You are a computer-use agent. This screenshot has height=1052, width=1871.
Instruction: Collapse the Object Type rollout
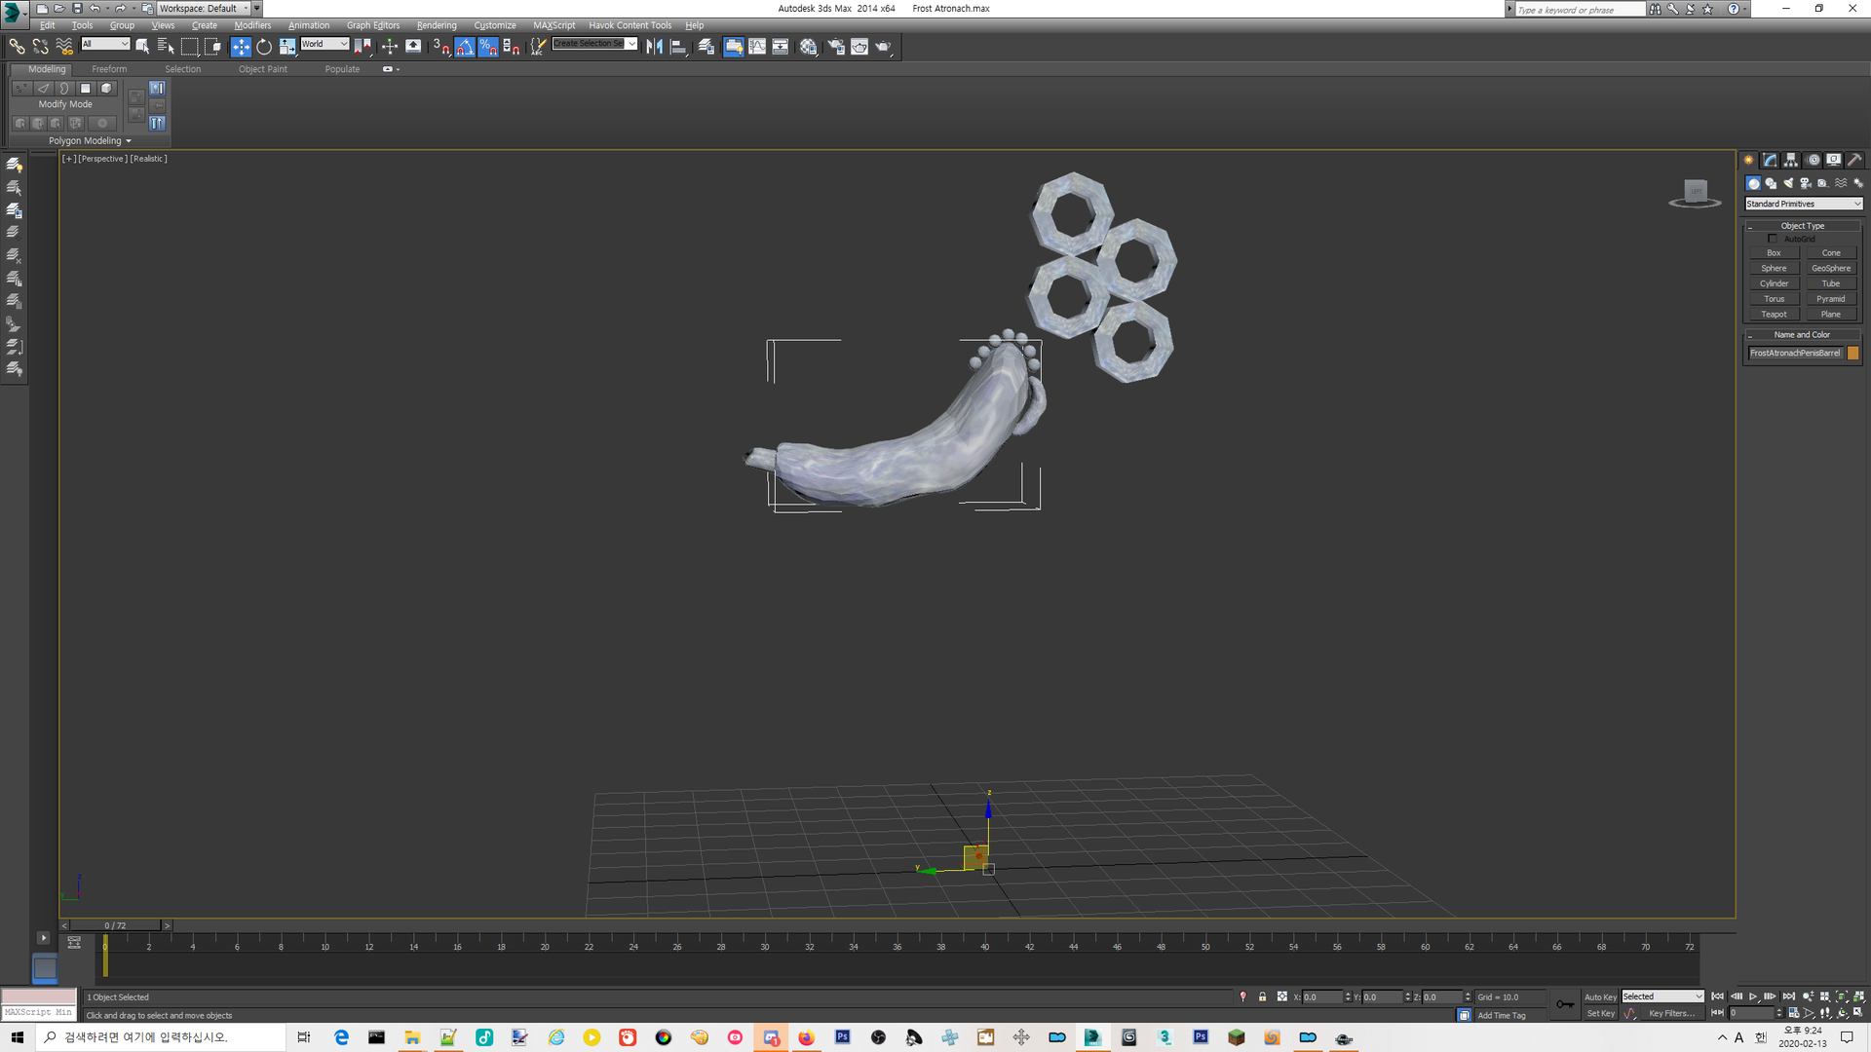(x=1803, y=226)
